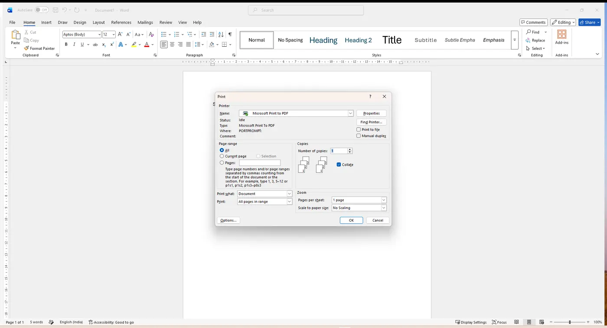Open the printer Name dropdown
This screenshot has height=328, width=607.
(x=350, y=113)
